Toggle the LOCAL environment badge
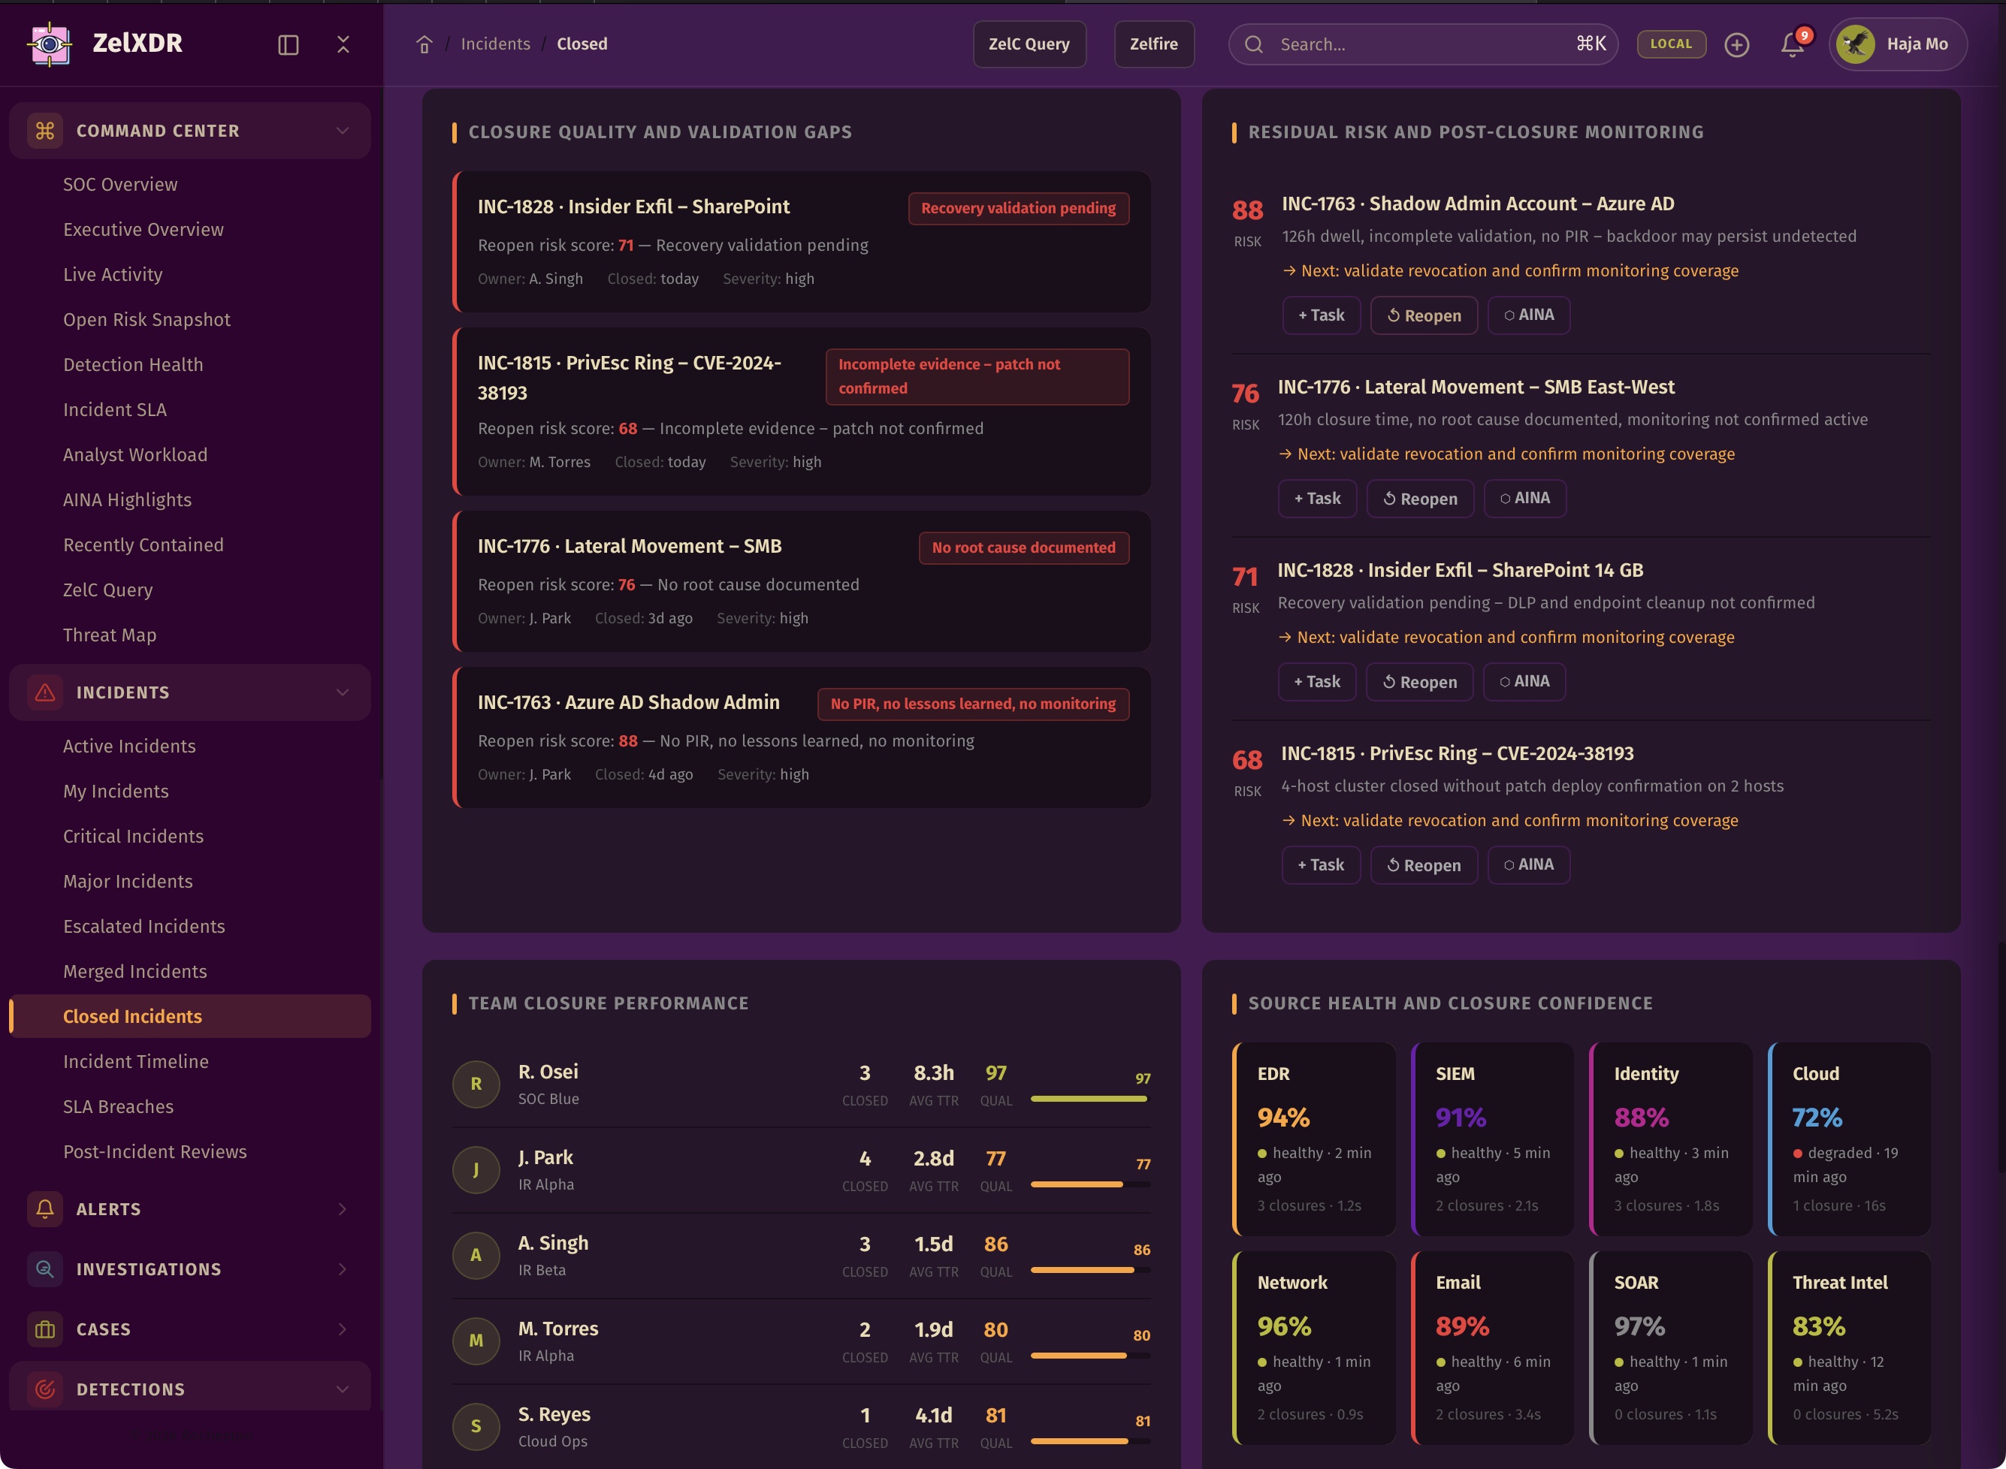Image resolution: width=2006 pixels, height=1469 pixels. [x=1671, y=44]
